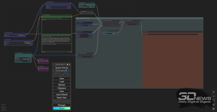Uncheck the Extra options checkbox

[66, 71]
